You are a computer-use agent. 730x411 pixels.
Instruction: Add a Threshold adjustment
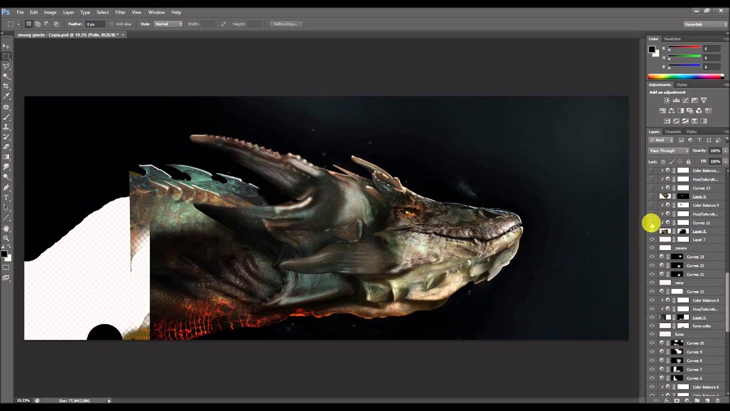[686, 121]
